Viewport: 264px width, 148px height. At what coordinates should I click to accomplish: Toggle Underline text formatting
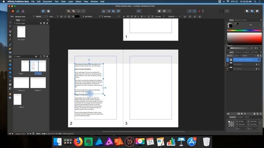tap(69, 16)
